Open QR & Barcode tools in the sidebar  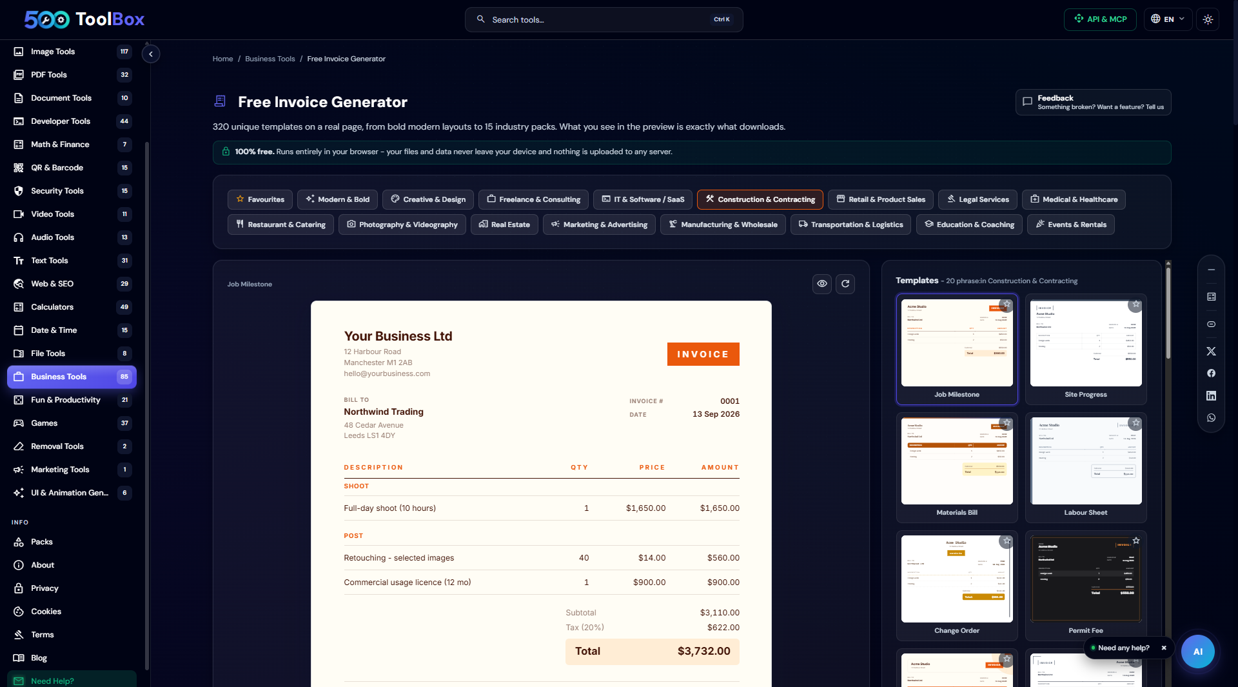[72, 168]
